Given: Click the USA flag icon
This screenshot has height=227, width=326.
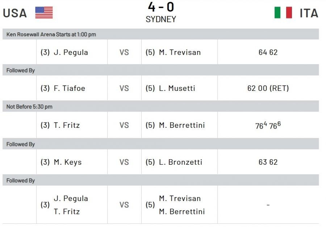Looking at the screenshot, I should 44,12.
